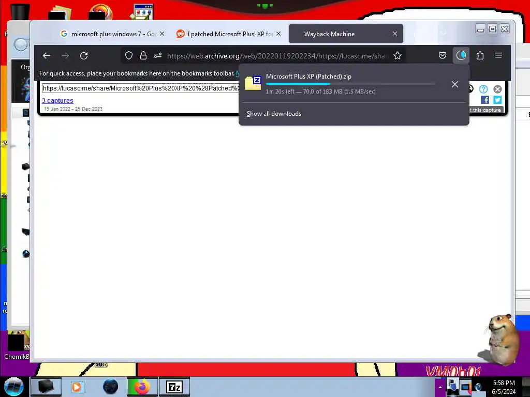Open the black folder taskbar icon

(x=46, y=387)
